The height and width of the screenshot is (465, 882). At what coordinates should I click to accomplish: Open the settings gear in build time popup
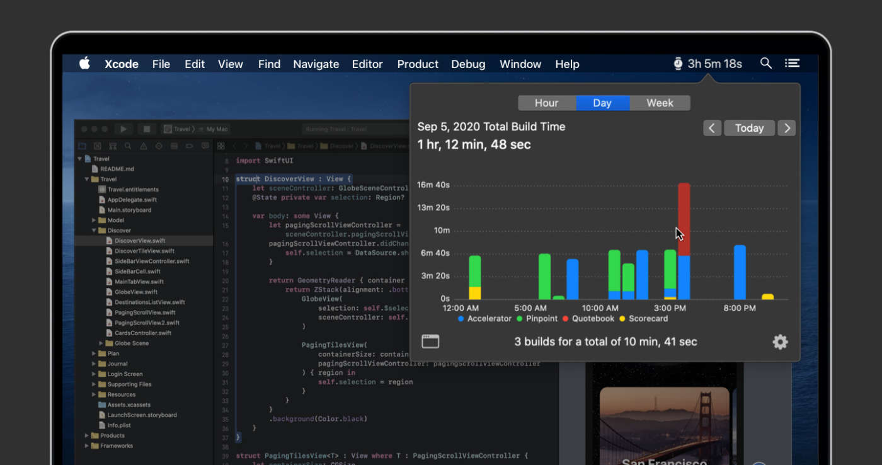pyautogui.click(x=780, y=342)
